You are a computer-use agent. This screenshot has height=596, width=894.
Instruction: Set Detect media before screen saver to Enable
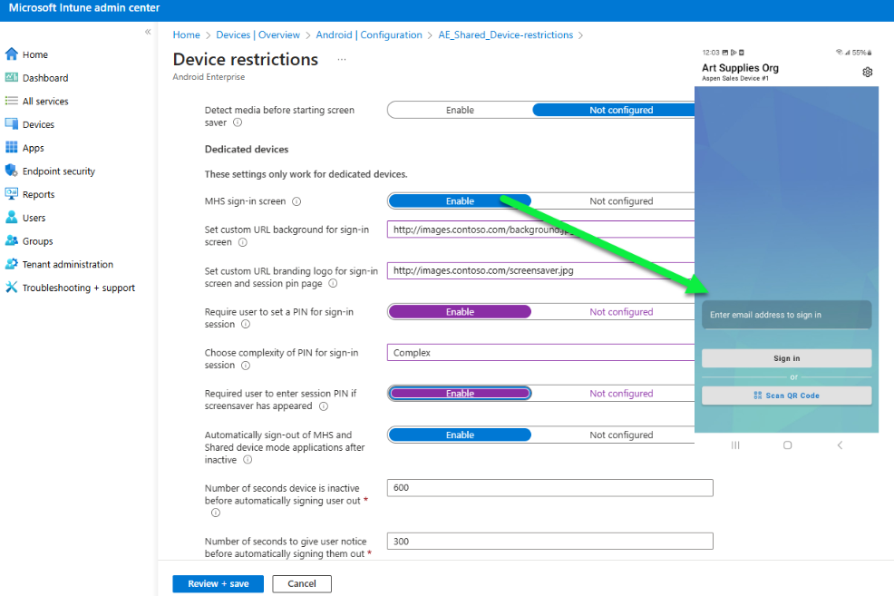click(x=460, y=110)
